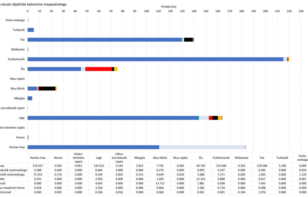
Task: Select the chart title ending 'kattumine maapealsetega'
Action: 33,4
